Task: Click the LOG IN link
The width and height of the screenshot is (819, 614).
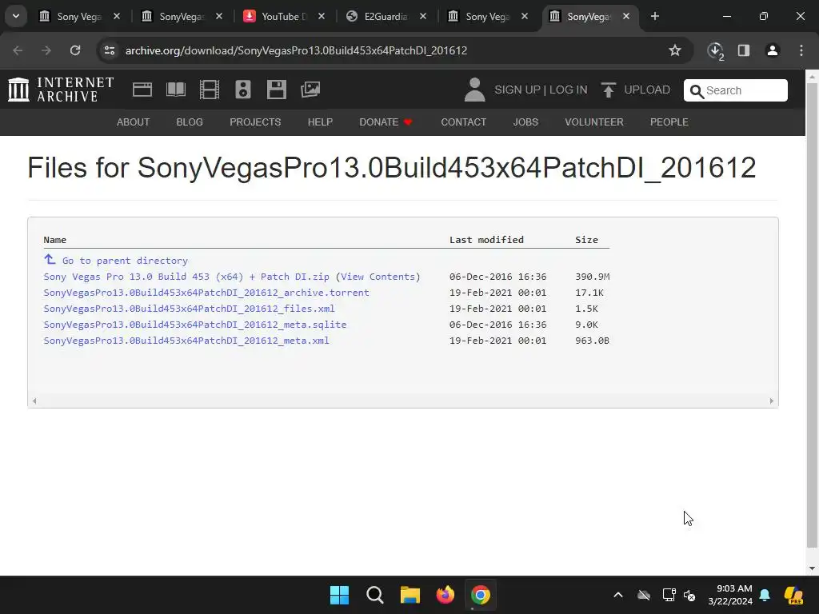Action: (x=569, y=90)
